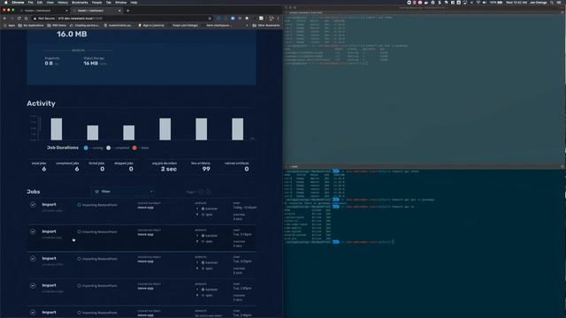This screenshot has height=318, width=566.
Task: Open Notification Center from the menu bar
Action: [x=559, y=2]
